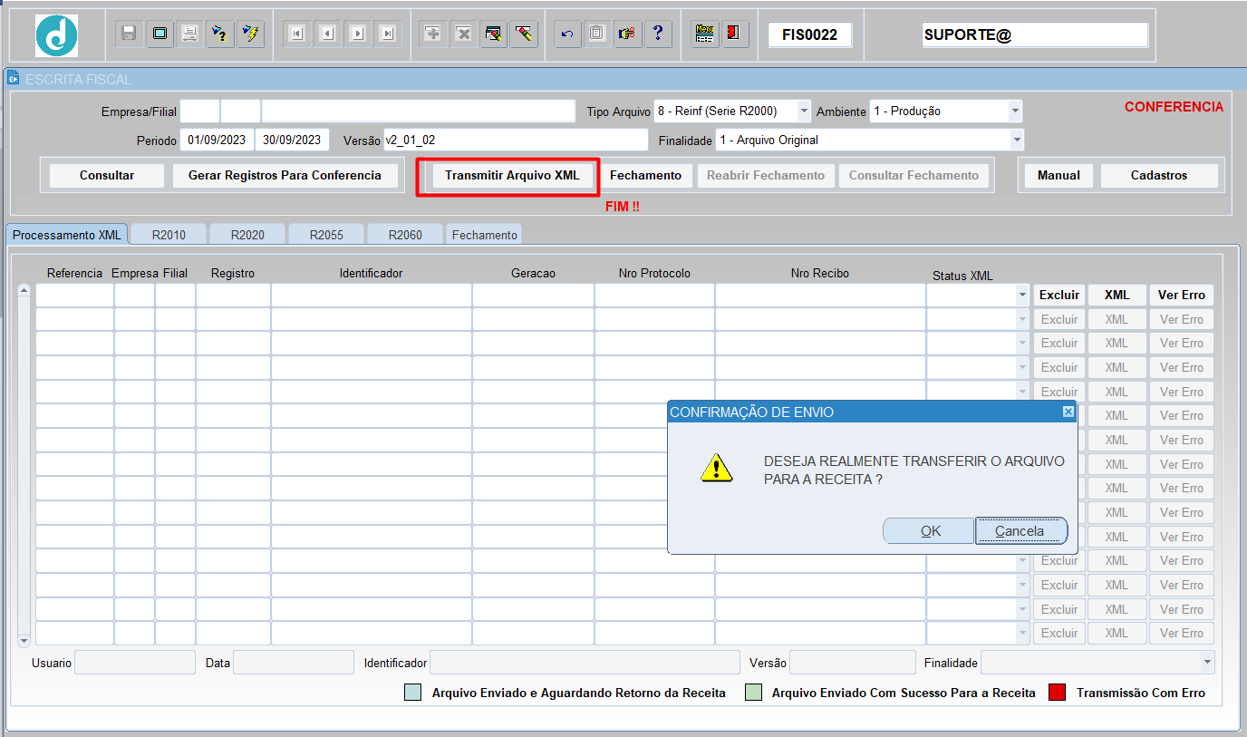Click Gerar Registros Para Conferencia button
The width and height of the screenshot is (1247, 737).
tap(285, 175)
